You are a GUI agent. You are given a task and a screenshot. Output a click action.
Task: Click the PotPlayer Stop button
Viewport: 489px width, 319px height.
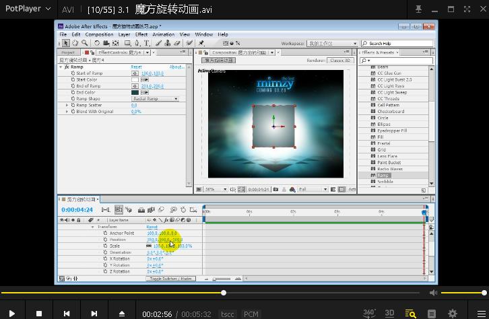point(38,314)
